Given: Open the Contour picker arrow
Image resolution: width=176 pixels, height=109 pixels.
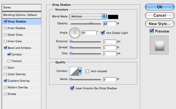Looking at the screenshot, I should click(80, 71).
